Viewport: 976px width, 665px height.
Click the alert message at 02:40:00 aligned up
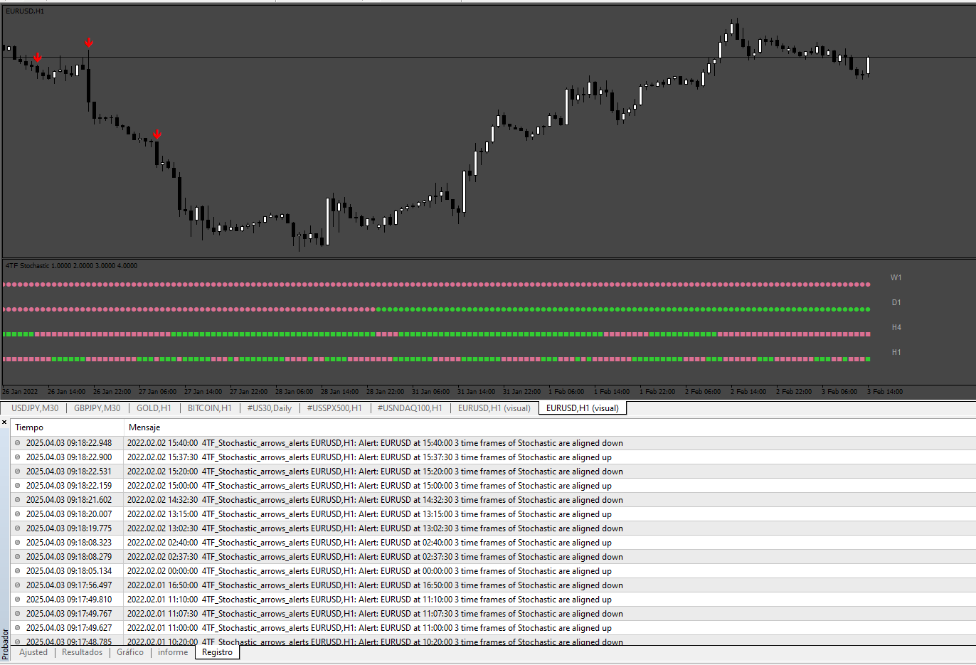(369, 543)
